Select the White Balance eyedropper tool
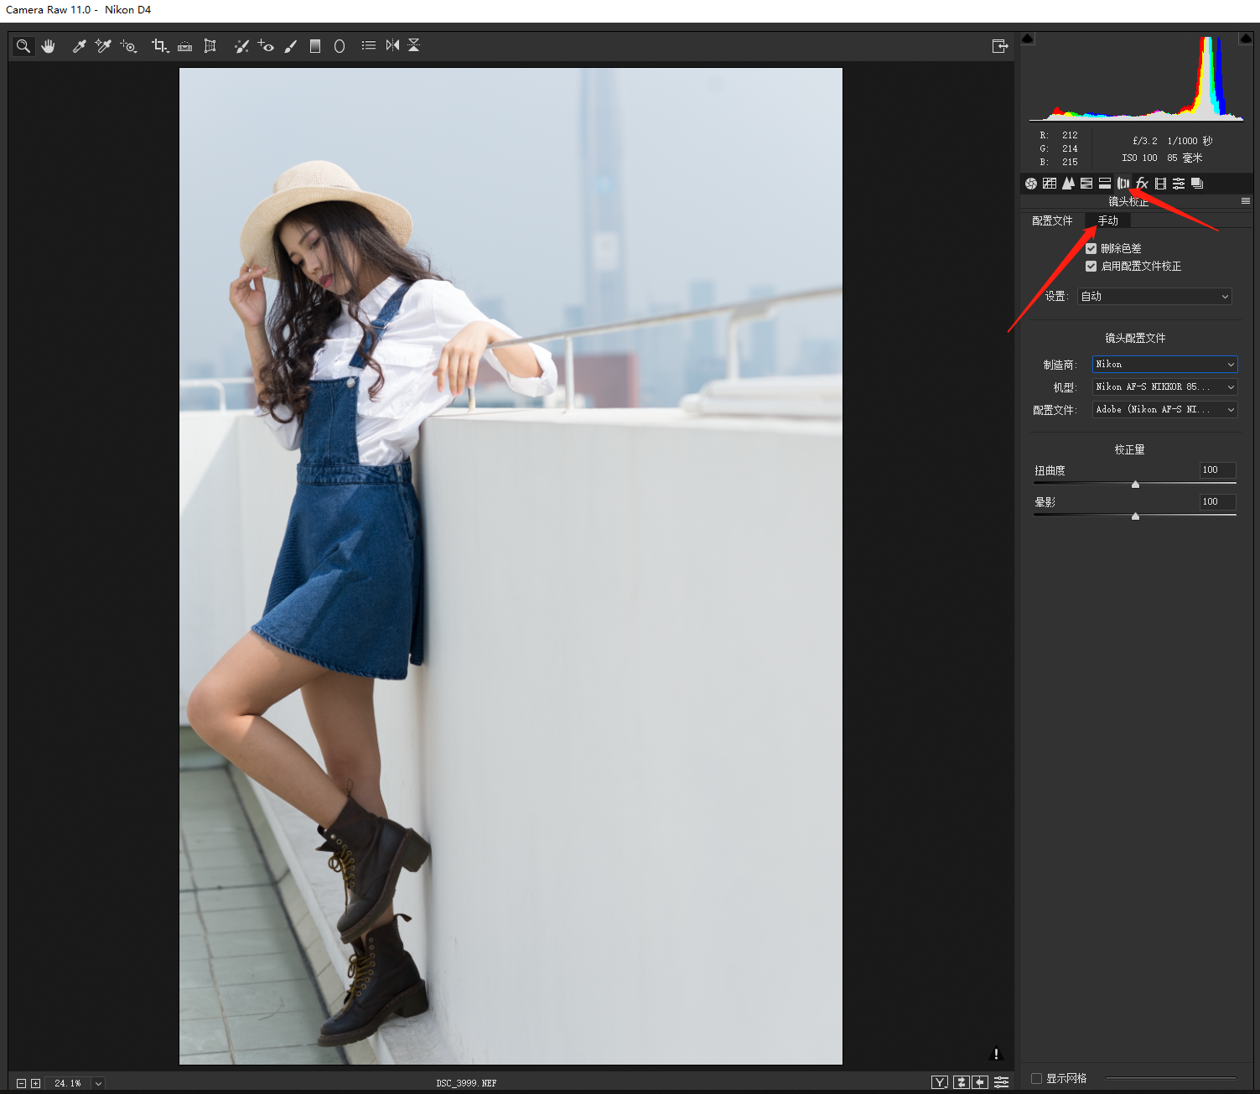 pyautogui.click(x=79, y=46)
